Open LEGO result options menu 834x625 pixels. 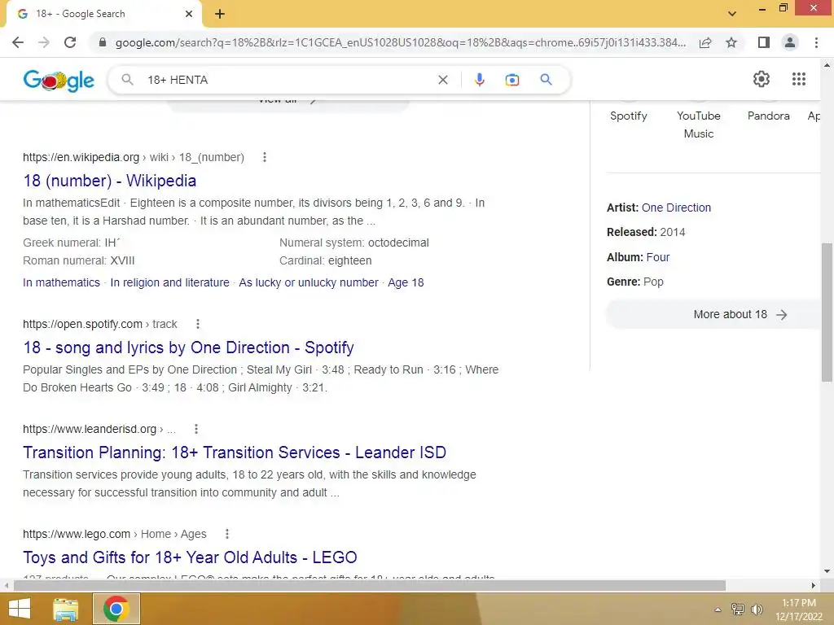226,534
